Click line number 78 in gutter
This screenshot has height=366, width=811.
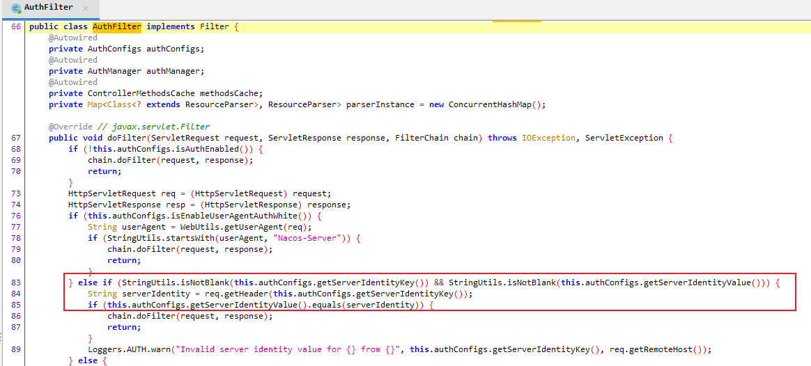point(15,239)
